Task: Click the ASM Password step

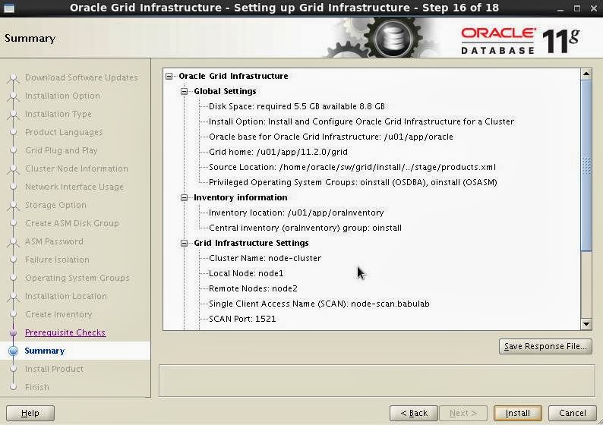Action: pyautogui.click(x=54, y=241)
